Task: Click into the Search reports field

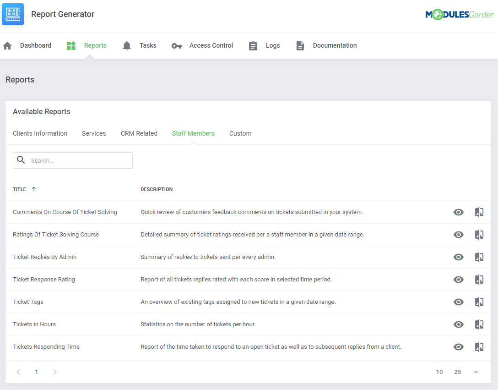Action: [73, 160]
